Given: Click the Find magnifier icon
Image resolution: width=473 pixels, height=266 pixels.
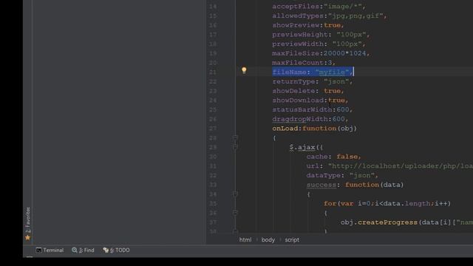Looking at the screenshot, I should pos(75,250).
